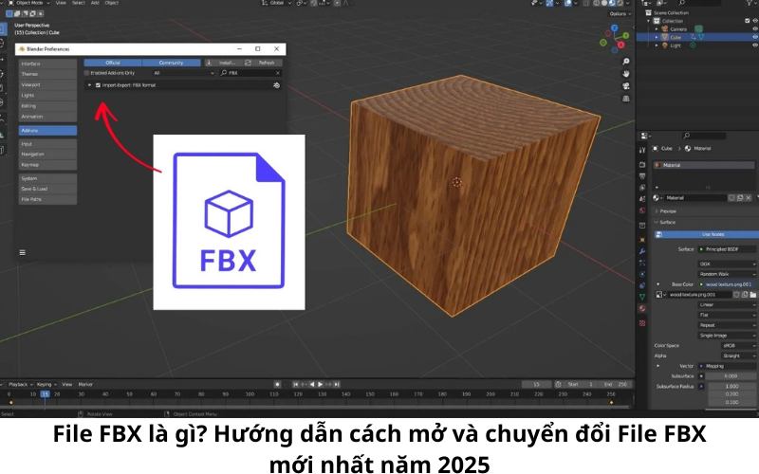Hide the Light with its eye icon
The width and height of the screenshot is (759, 474).
coord(755,45)
